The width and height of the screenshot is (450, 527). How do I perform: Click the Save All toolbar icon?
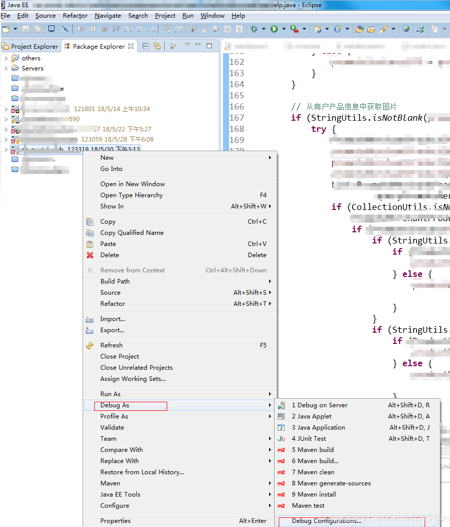[x=37, y=29]
